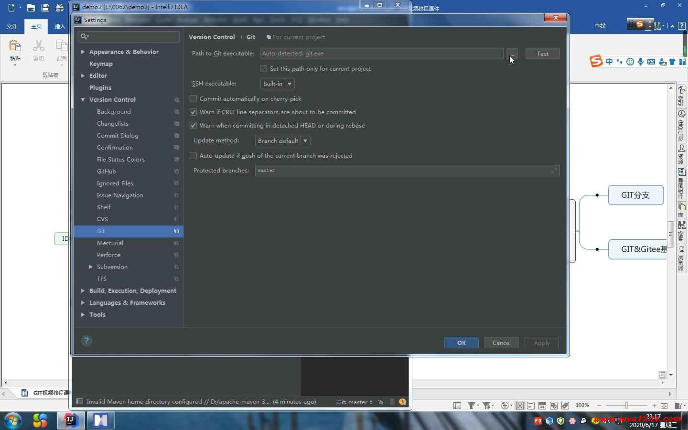Click the Cut scissors icon in the ribbon
Viewport: 688px width, 430px height.
tap(39, 46)
